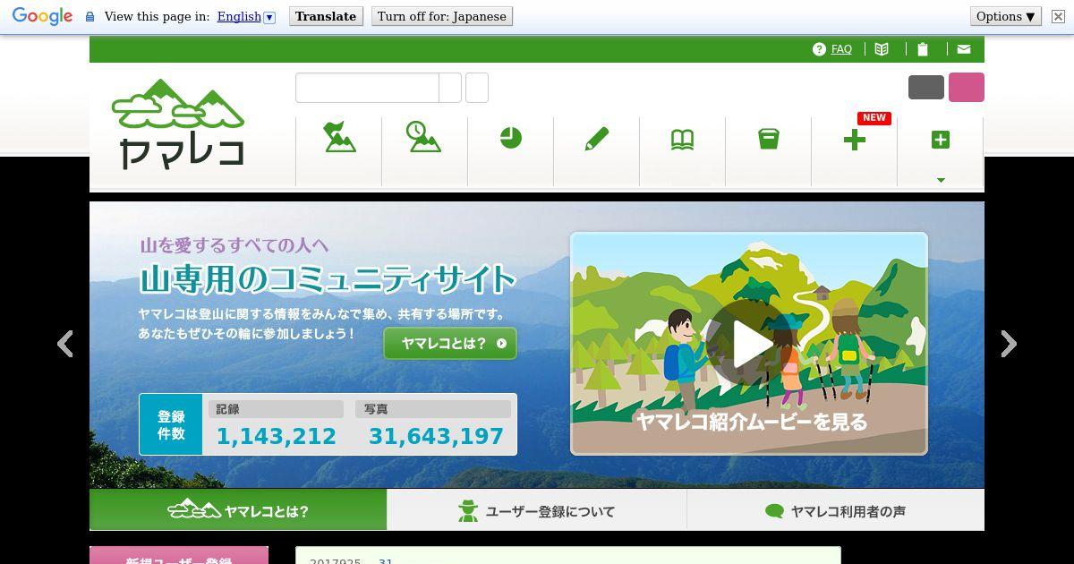Open the mountain-with-flag nav icon
This screenshot has width=1074, height=564.
tap(339, 138)
